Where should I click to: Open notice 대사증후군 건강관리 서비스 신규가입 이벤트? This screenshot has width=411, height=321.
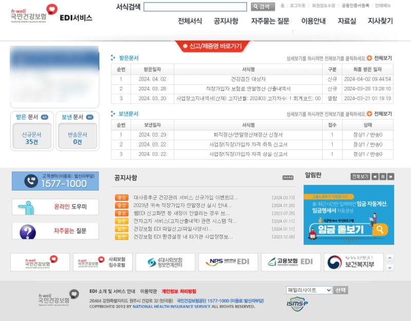click(185, 197)
